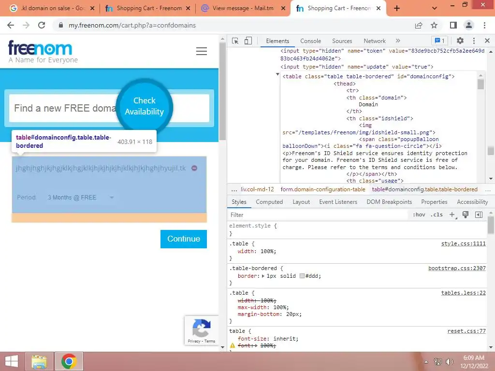Click the styles Filter input field
The height and width of the screenshot is (371, 495).
coord(317,215)
